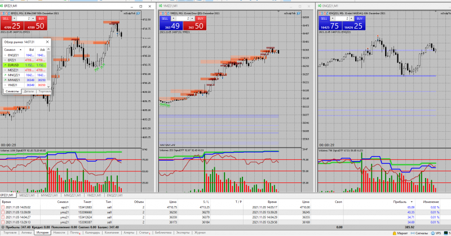Toggle one-click trading panel on ENQZ21 chart
Viewport: 451px width, 236px height.
[321, 13]
